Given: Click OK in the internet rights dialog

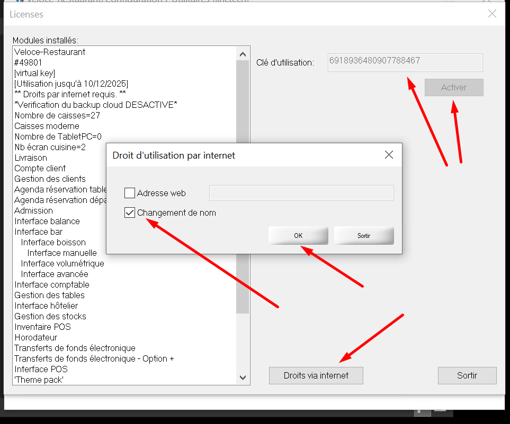Looking at the screenshot, I should click(298, 235).
